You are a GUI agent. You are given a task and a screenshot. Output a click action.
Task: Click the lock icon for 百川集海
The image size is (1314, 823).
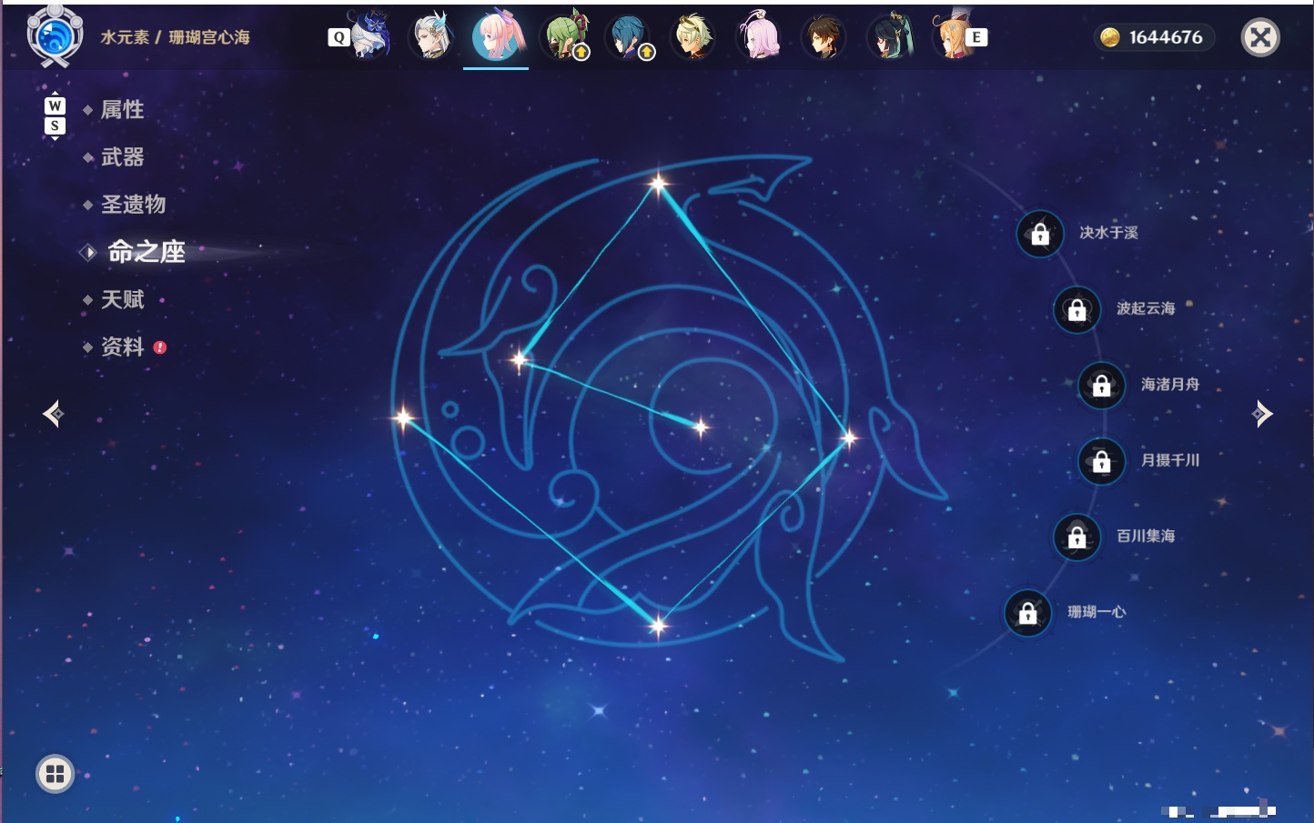1077,537
